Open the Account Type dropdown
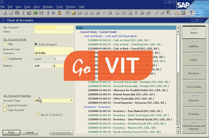 click(x=71, y=101)
